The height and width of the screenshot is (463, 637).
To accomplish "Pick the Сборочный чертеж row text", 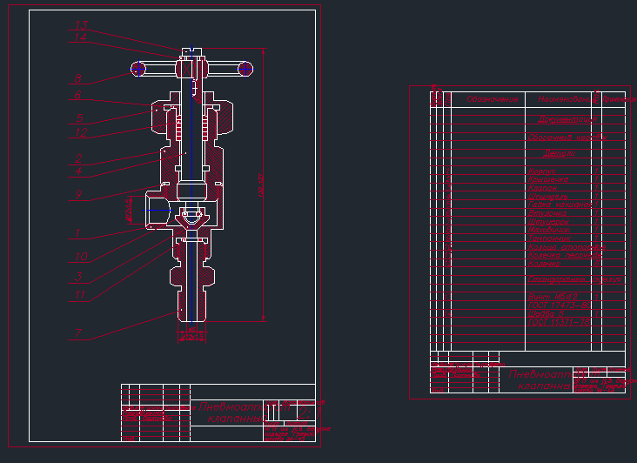I will tap(568, 138).
